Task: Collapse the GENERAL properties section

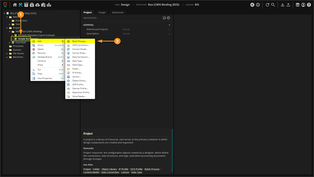Action: click(x=169, y=25)
